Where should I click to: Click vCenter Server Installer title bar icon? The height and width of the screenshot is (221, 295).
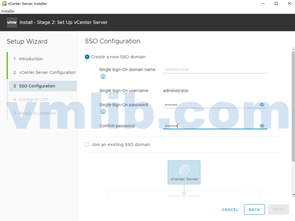coord(4,3)
